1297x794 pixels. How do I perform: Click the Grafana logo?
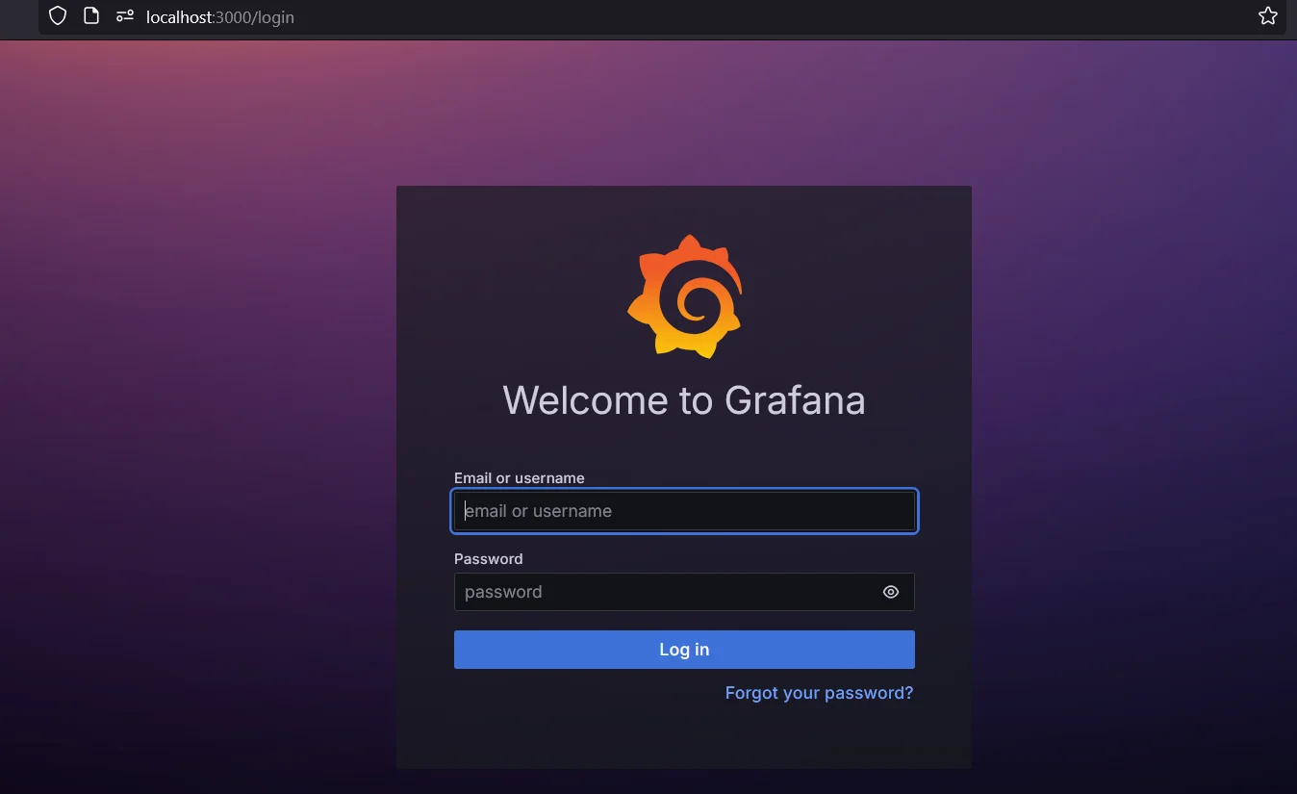tap(684, 296)
